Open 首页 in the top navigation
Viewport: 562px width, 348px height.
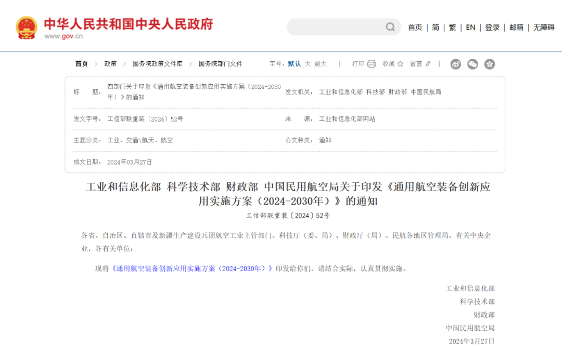(x=415, y=28)
